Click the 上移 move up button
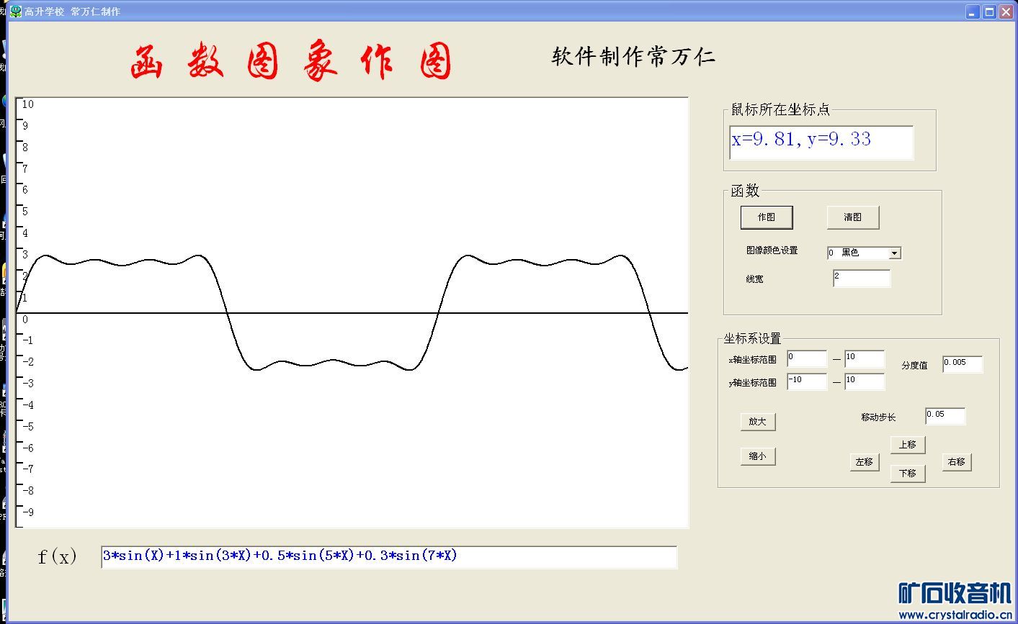Viewport: 1018px width, 624px height. 908,445
